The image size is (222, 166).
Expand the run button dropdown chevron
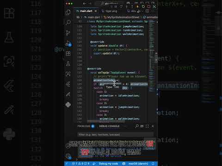(142, 11)
